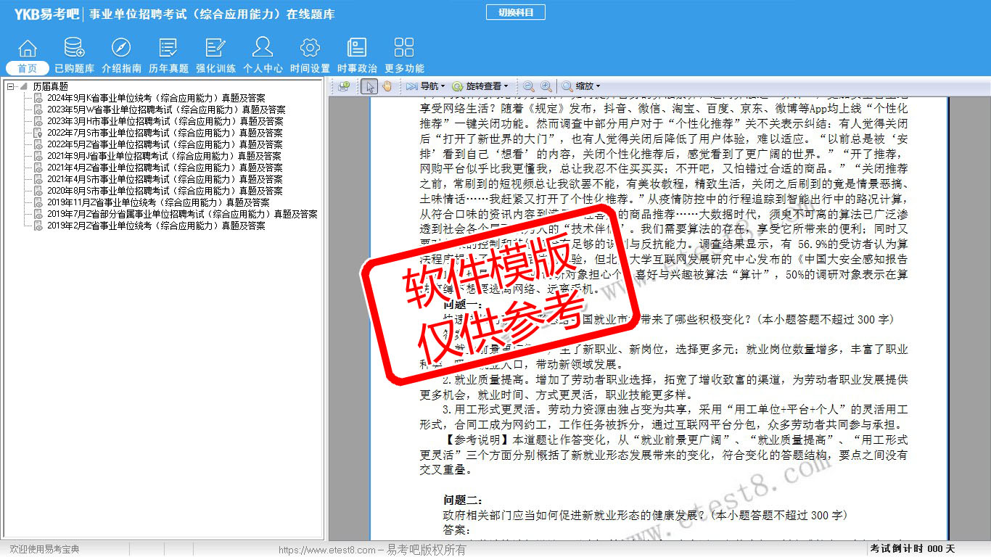The height and width of the screenshot is (557, 991).
Task: Activate the arrow selection tool
Action: point(369,86)
